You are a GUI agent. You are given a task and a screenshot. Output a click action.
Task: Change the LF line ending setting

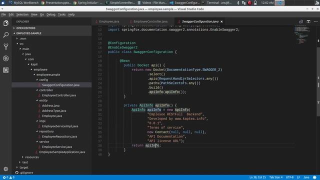(x=298, y=177)
